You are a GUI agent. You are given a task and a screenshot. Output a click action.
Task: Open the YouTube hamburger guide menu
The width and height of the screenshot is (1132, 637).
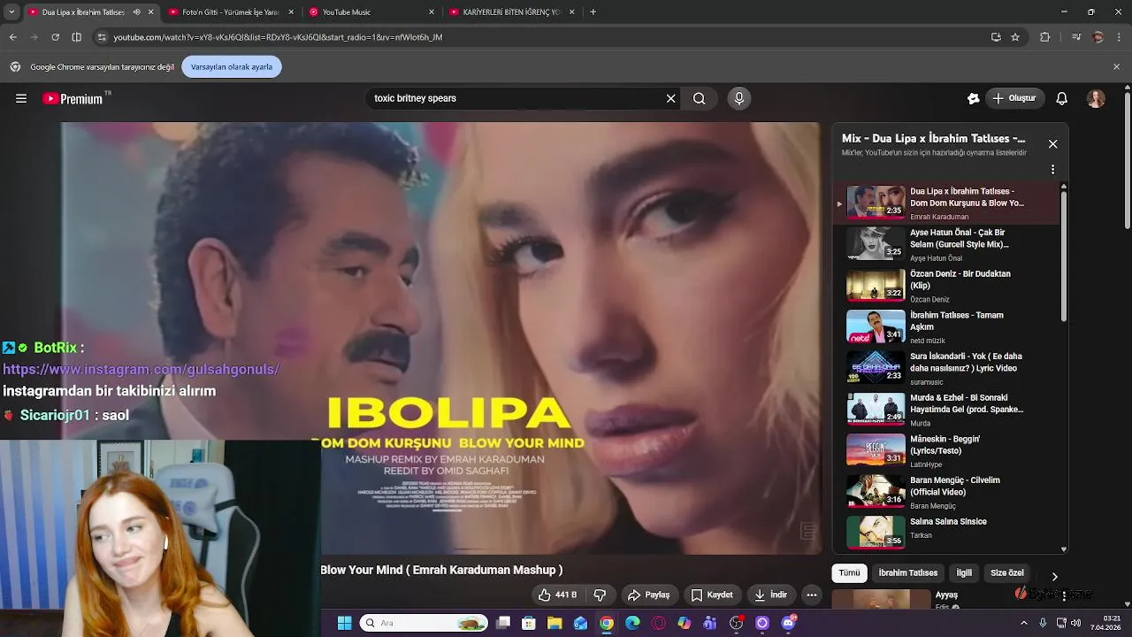[21, 99]
